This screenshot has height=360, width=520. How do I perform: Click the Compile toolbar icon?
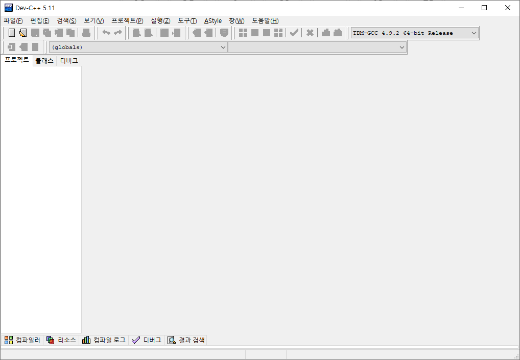click(x=243, y=33)
